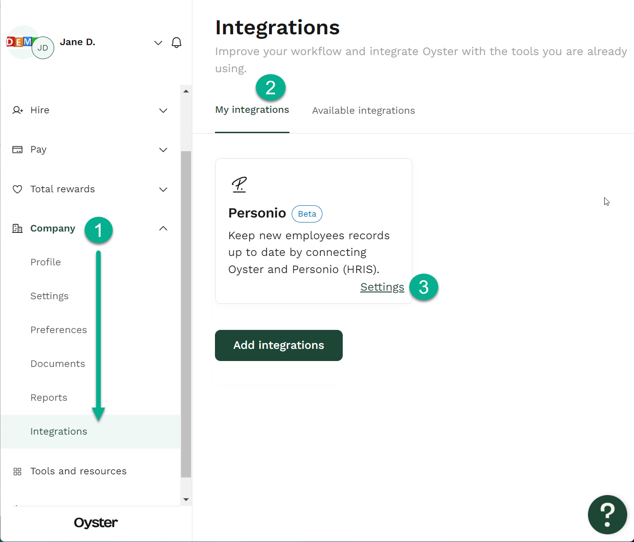
Task: Click the Add integrations button
Action: pyautogui.click(x=278, y=345)
